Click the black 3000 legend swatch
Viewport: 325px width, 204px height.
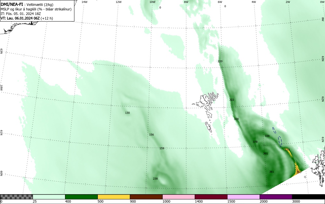point(308,197)
